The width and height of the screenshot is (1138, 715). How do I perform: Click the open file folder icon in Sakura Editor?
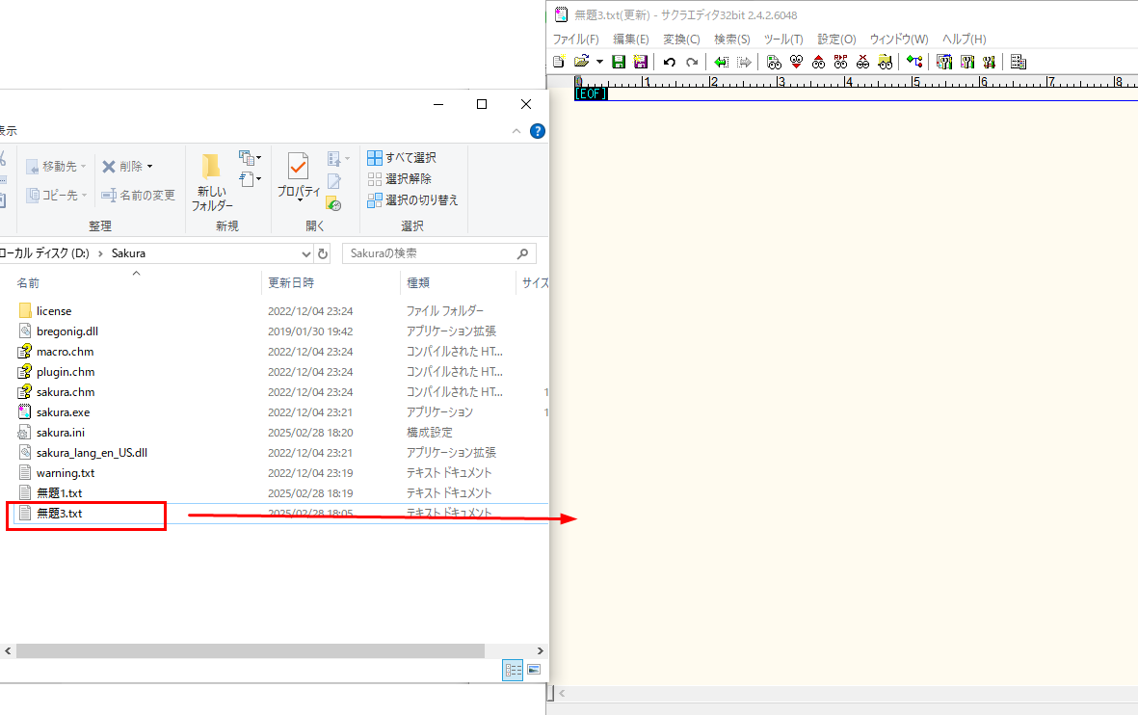581,62
